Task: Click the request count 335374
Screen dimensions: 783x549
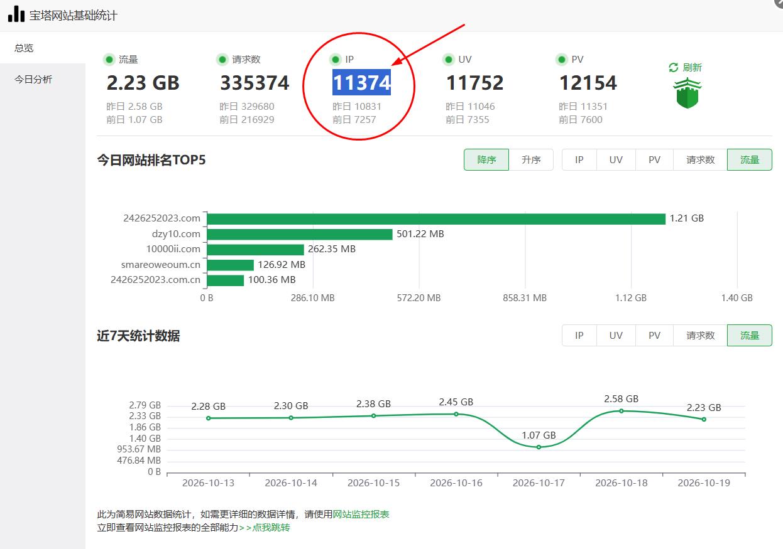Action: coord(255,83)
